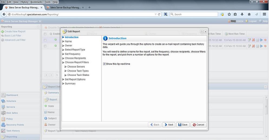Go to the Owner wizard step
The width and height of the screenshot is (269, 140).
[68, 45]
